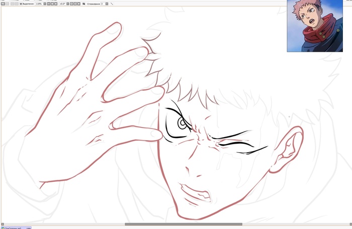Flip the canvas view horizontally
Image resolution: width=352 pixels, height=229 pixels.
[x=84, y=4]
